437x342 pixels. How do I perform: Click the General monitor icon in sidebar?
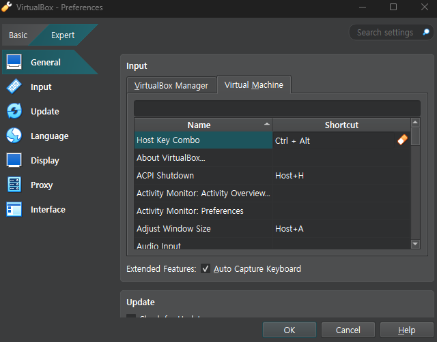pyautogui.click(x=14, y=62)
